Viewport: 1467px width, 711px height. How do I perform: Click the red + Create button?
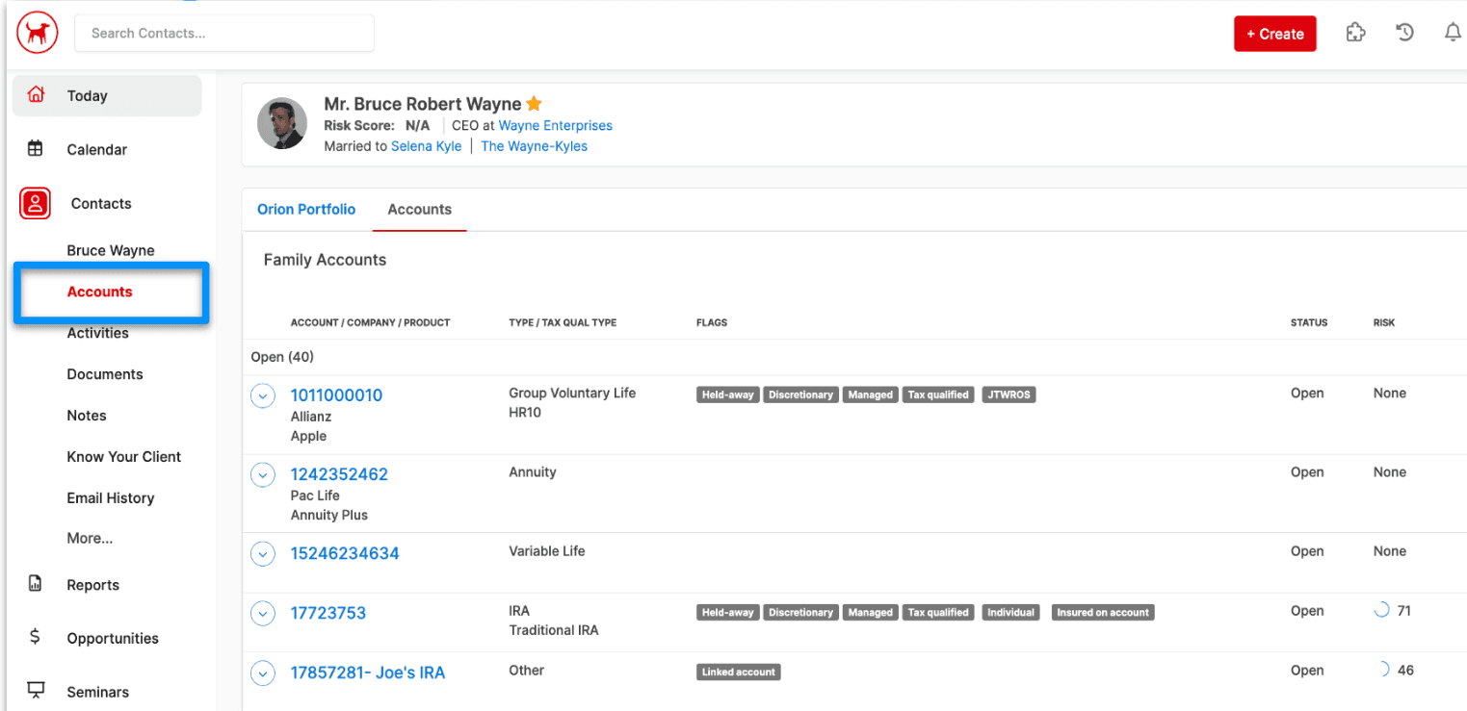pos(1275,34)
